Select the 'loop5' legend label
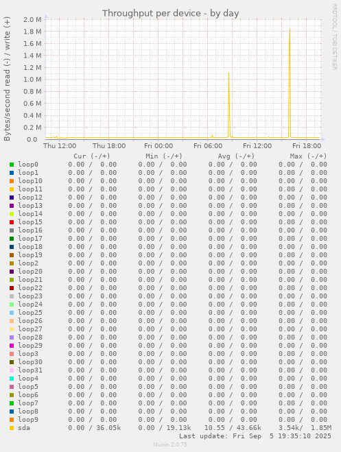 [x=28, y=386]
